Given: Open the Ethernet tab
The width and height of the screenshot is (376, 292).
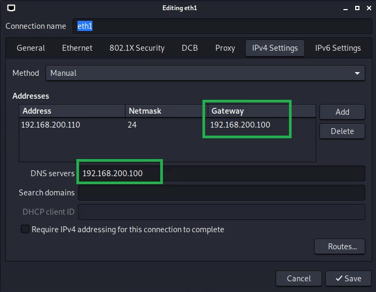Looking at the screenshot, I should (x=77, y=48).
